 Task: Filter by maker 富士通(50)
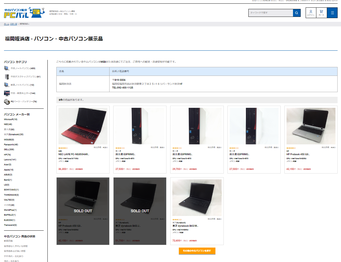[x=9, y=129]
